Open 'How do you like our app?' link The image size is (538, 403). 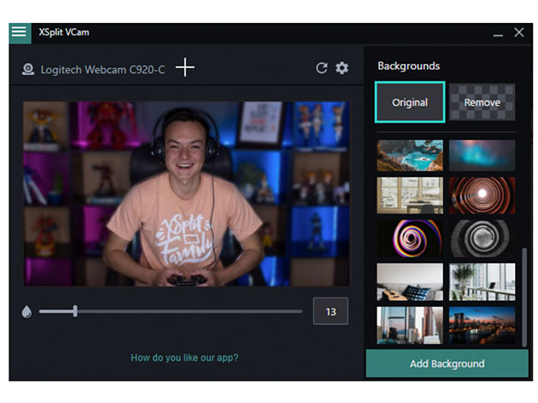click(x=184, y=358)
